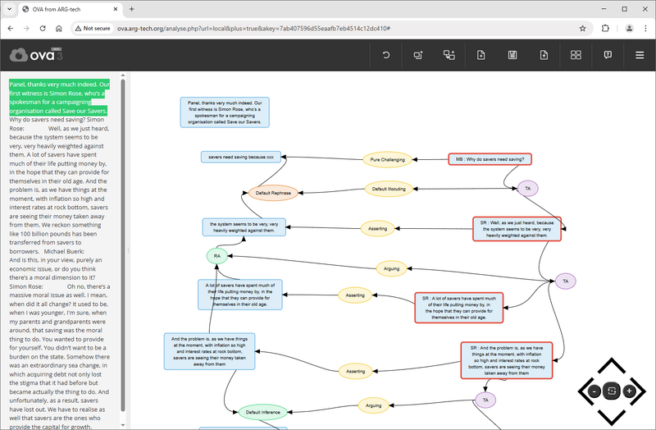Select the Arguing node right of RA

tap(392, 269)
